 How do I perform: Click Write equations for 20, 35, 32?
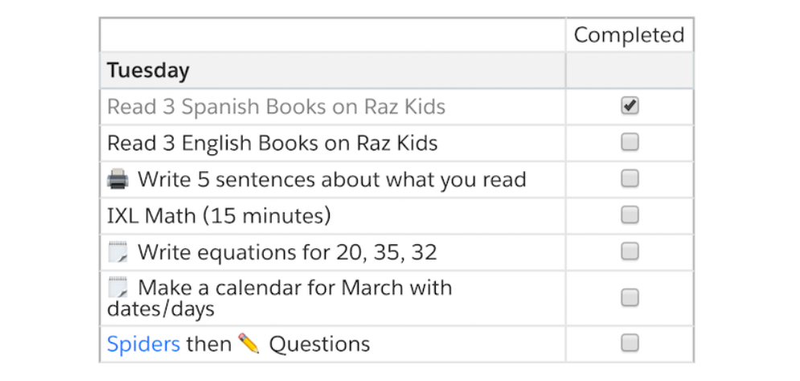pos(287,252)
